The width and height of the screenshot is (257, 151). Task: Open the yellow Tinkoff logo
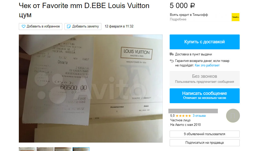click(235, 17)
